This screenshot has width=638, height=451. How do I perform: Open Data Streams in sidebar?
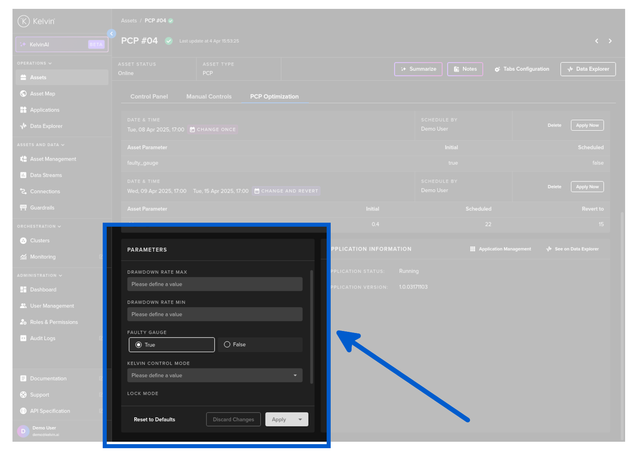coord(46,175)
